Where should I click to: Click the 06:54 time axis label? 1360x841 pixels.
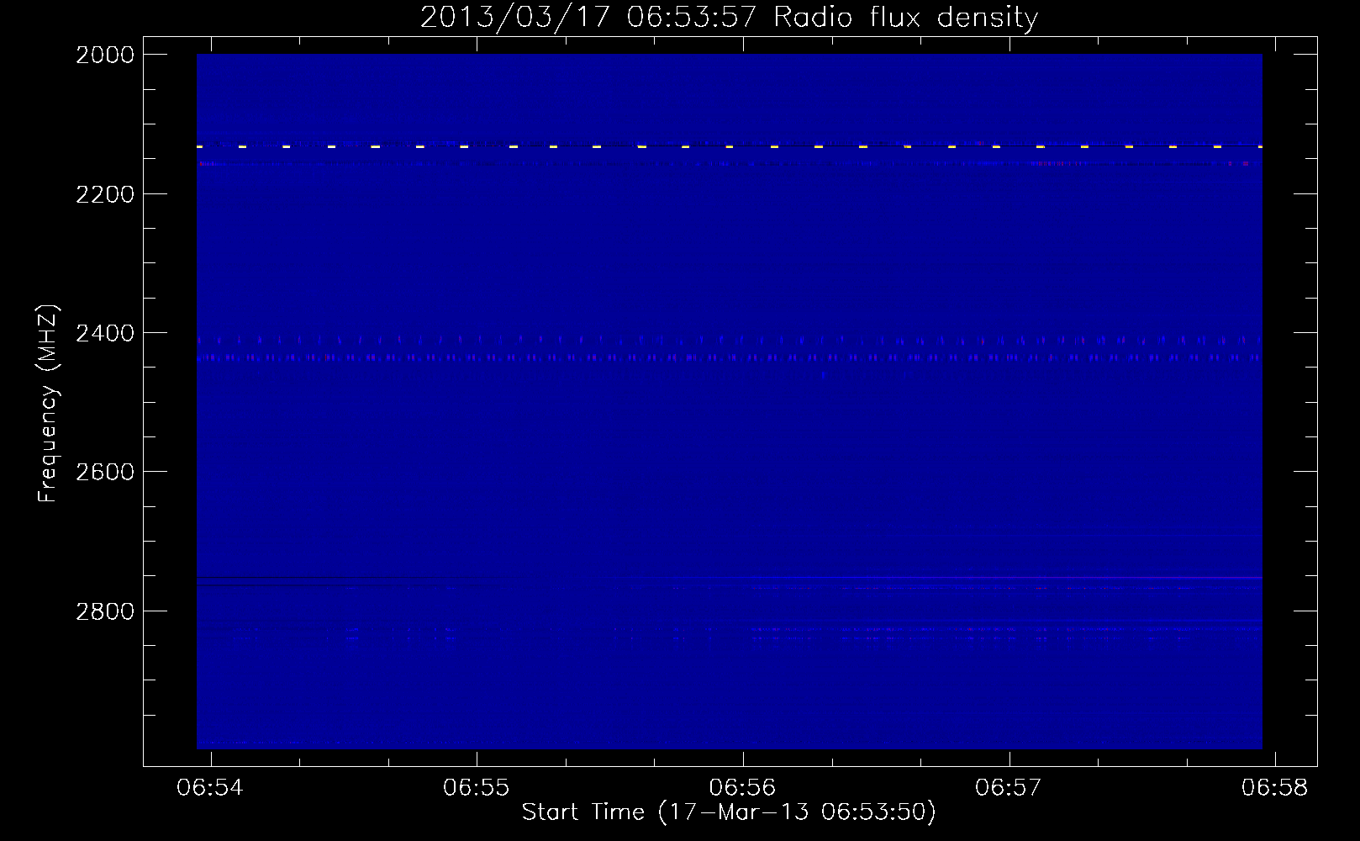tap(210, 787)
